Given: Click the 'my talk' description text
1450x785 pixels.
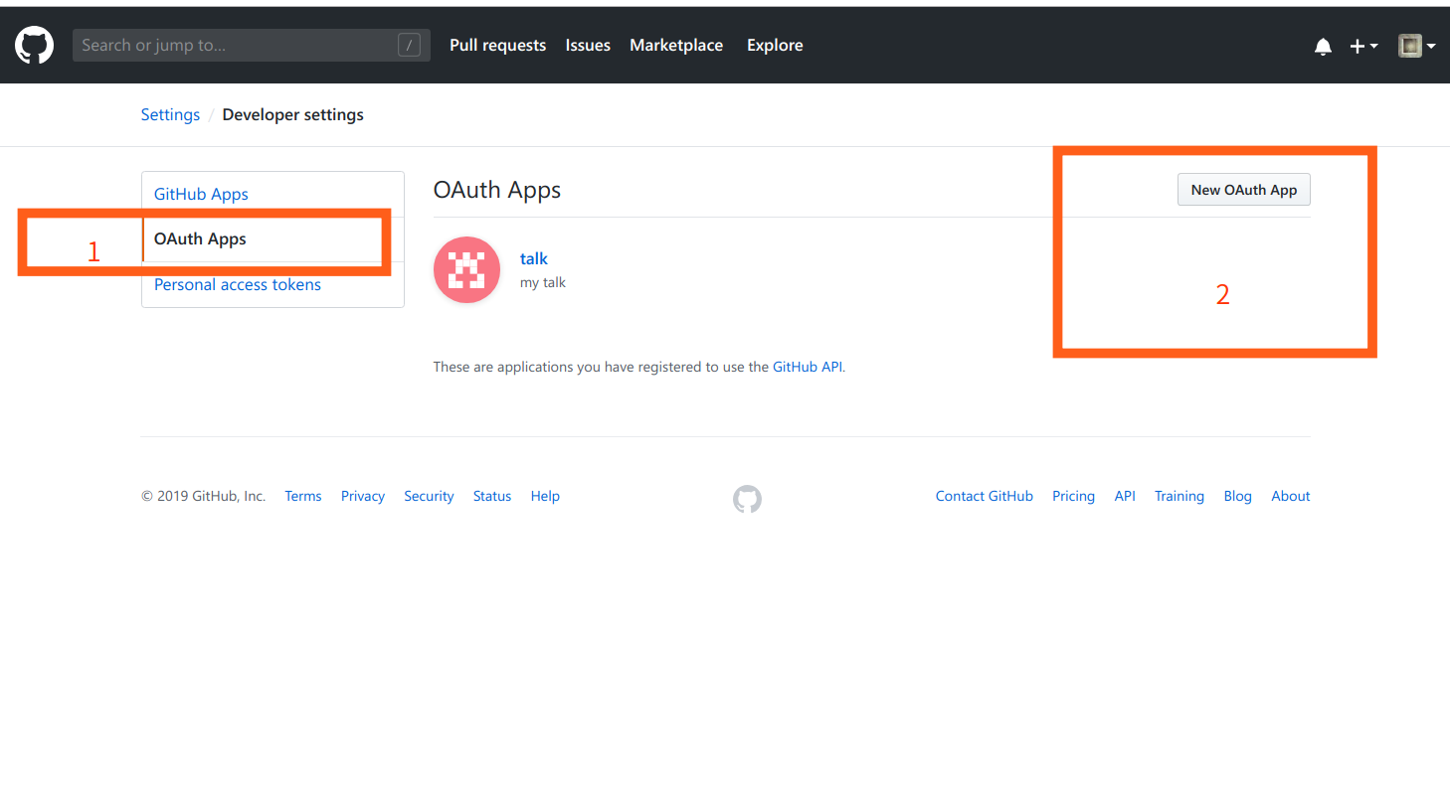Looking at the screenshot, I should [543, 283].
